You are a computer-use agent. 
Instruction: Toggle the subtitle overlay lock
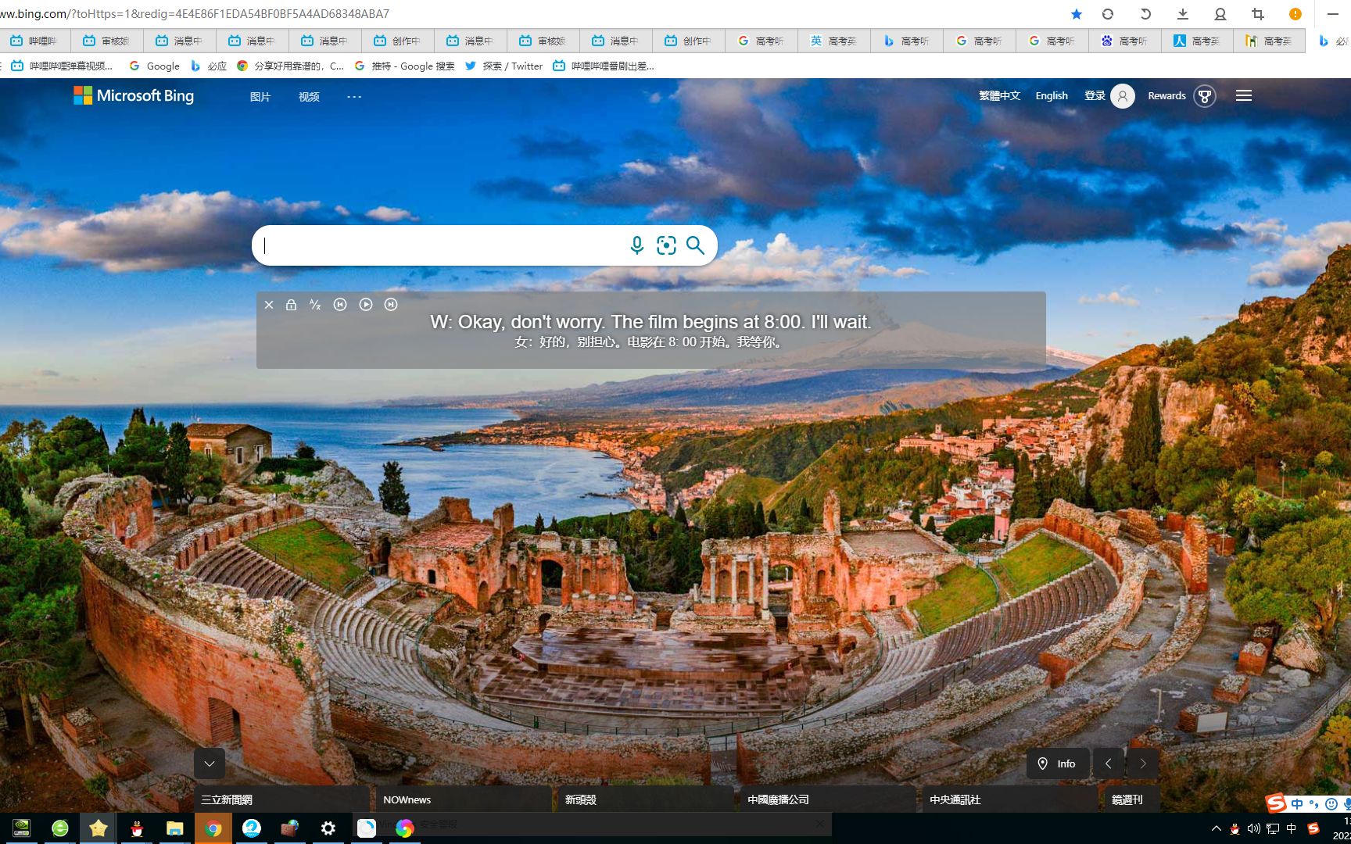(x=291, y=305)
